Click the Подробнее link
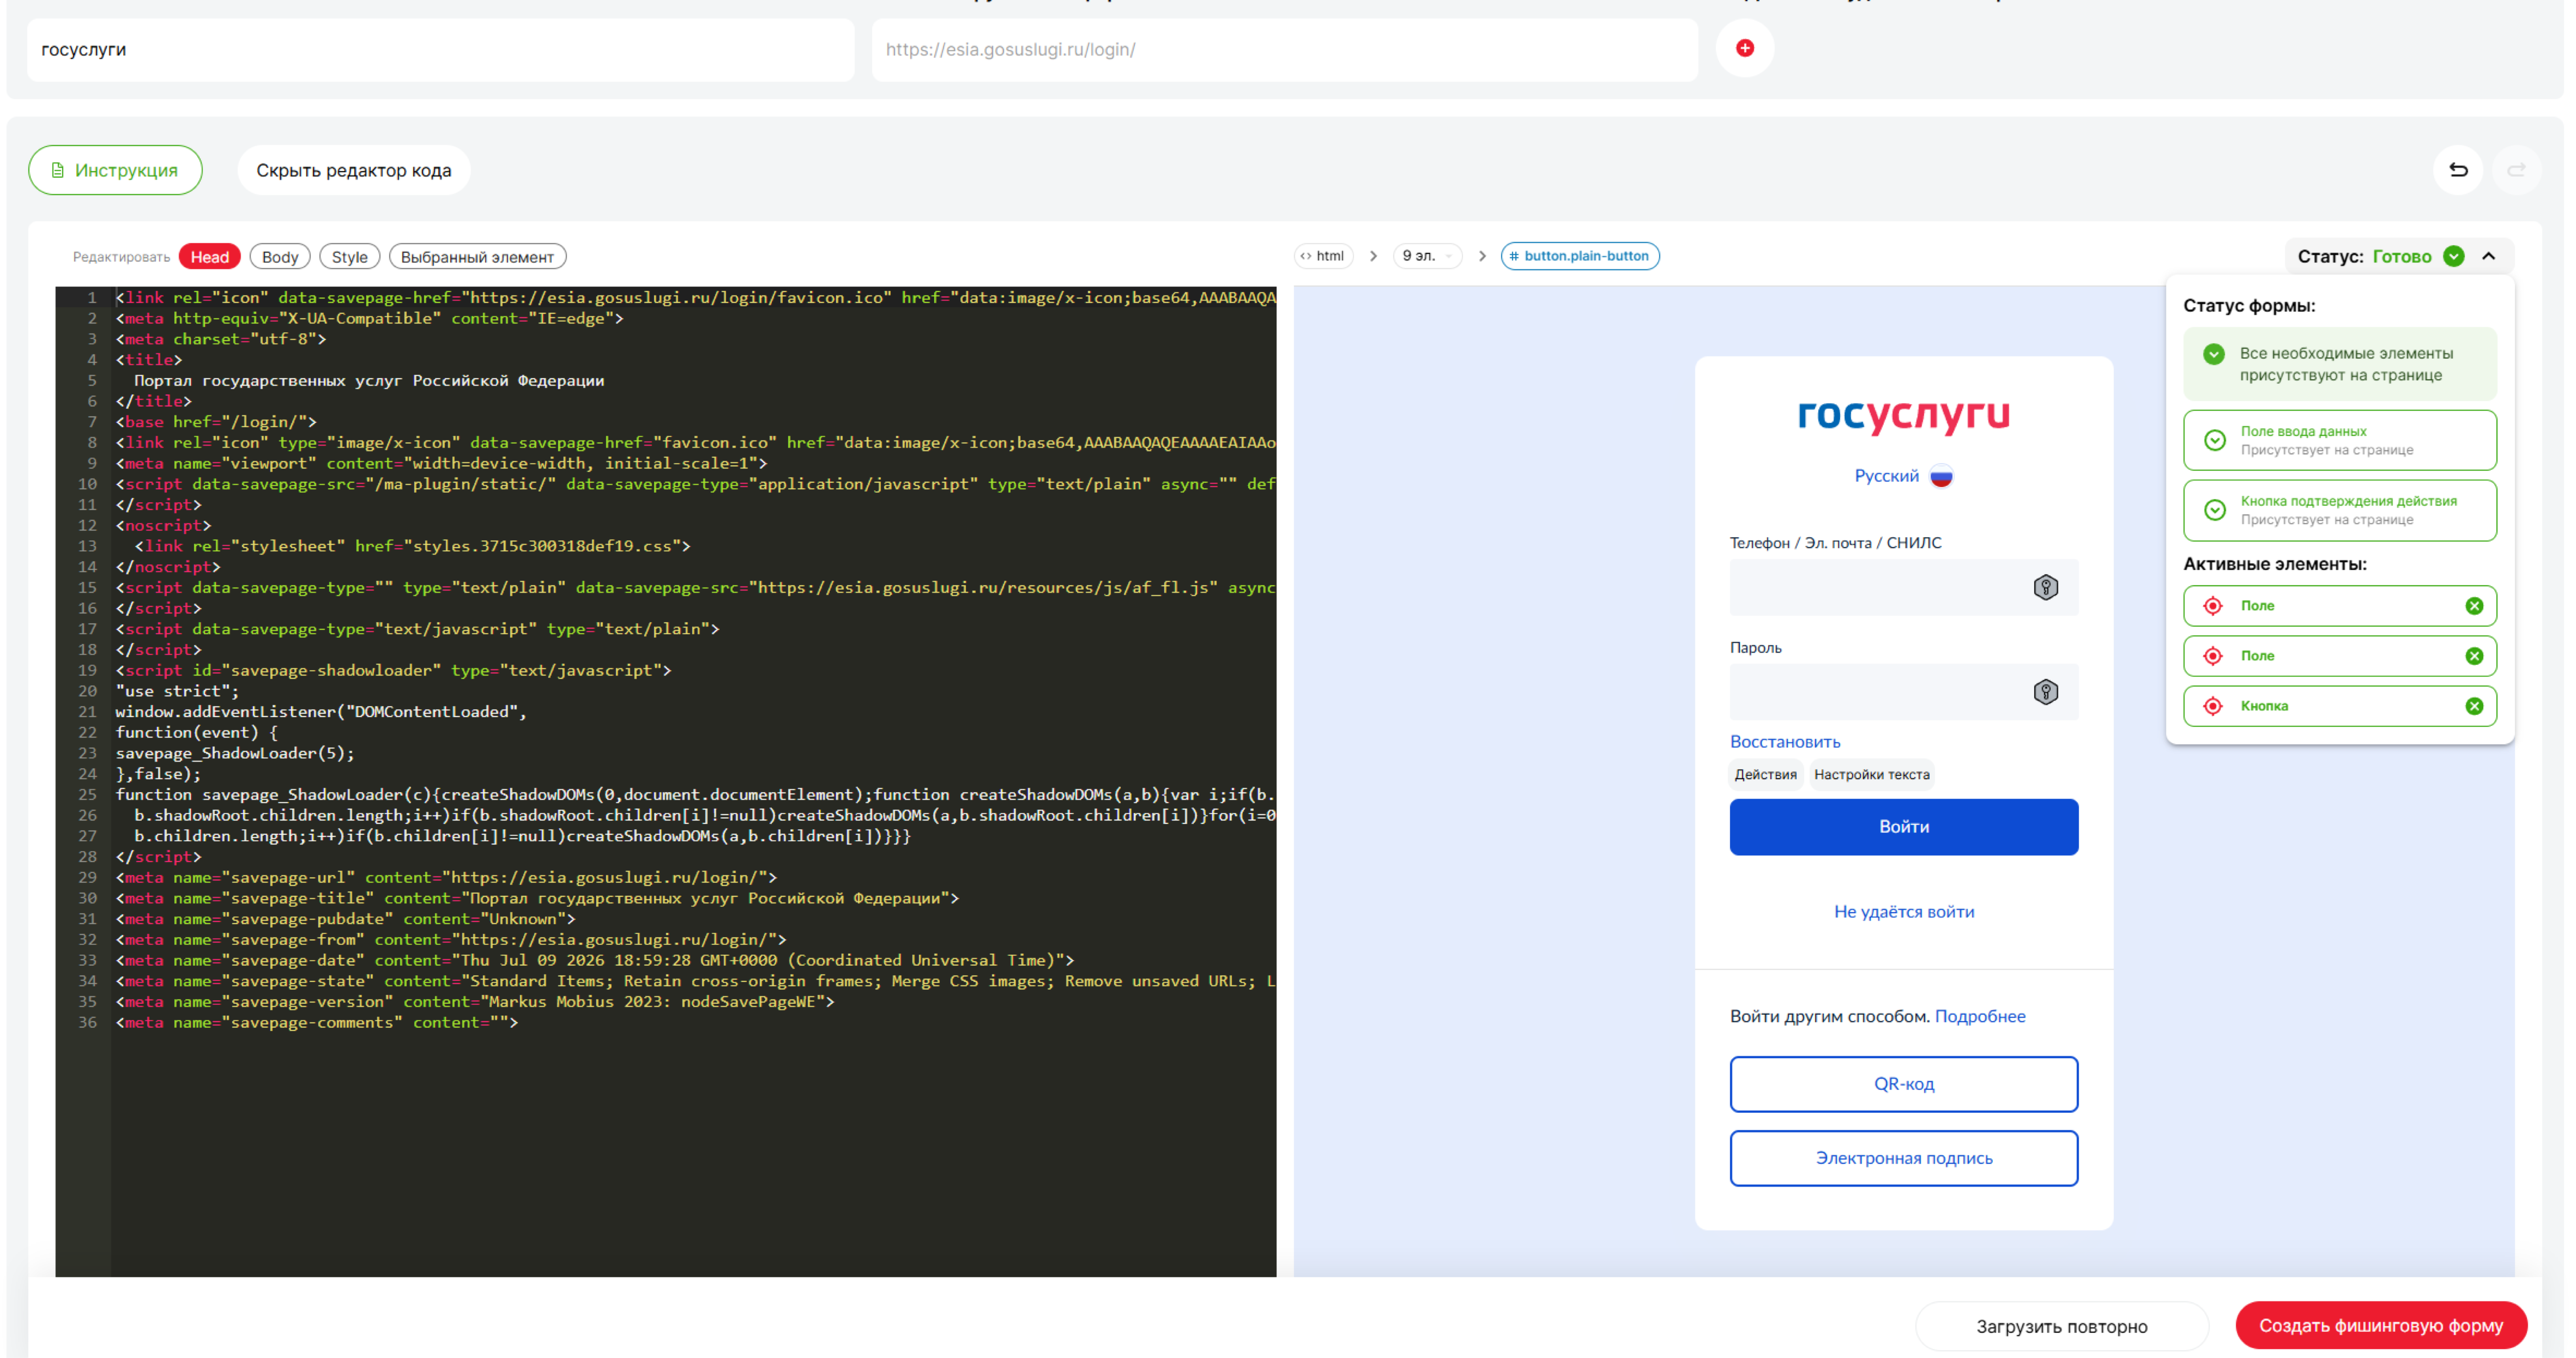This screenshot has width=2576, height=1358. [1979, 1016]
